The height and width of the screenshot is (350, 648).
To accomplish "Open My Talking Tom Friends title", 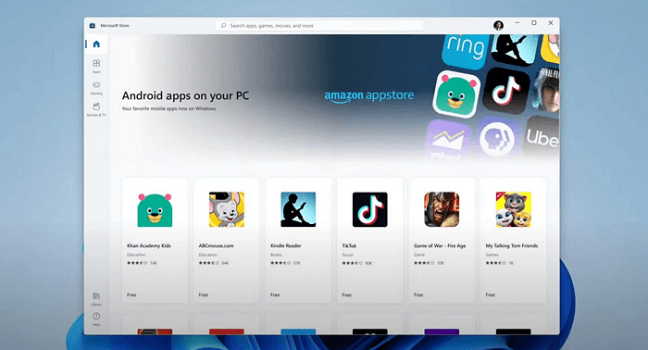I will pos(512,245).
